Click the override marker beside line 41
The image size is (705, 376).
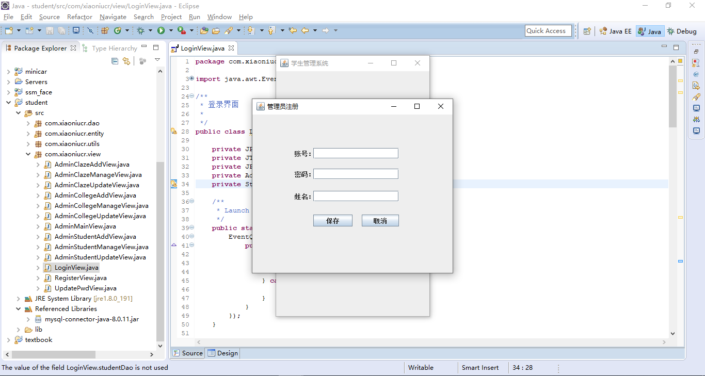(174, 246)
